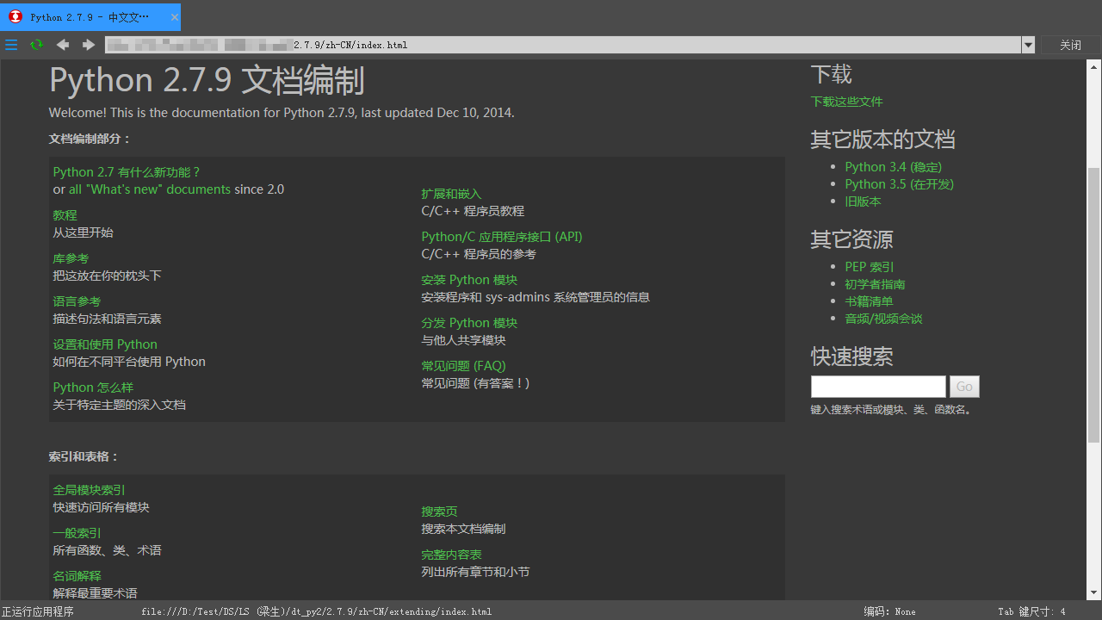Viewport: 1102px width, 620px height.
Task: Open the address bar history dropdown
Action: click(1028, 45)
